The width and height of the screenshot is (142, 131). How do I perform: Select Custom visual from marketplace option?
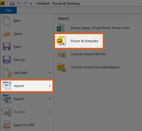click(95, 67)
